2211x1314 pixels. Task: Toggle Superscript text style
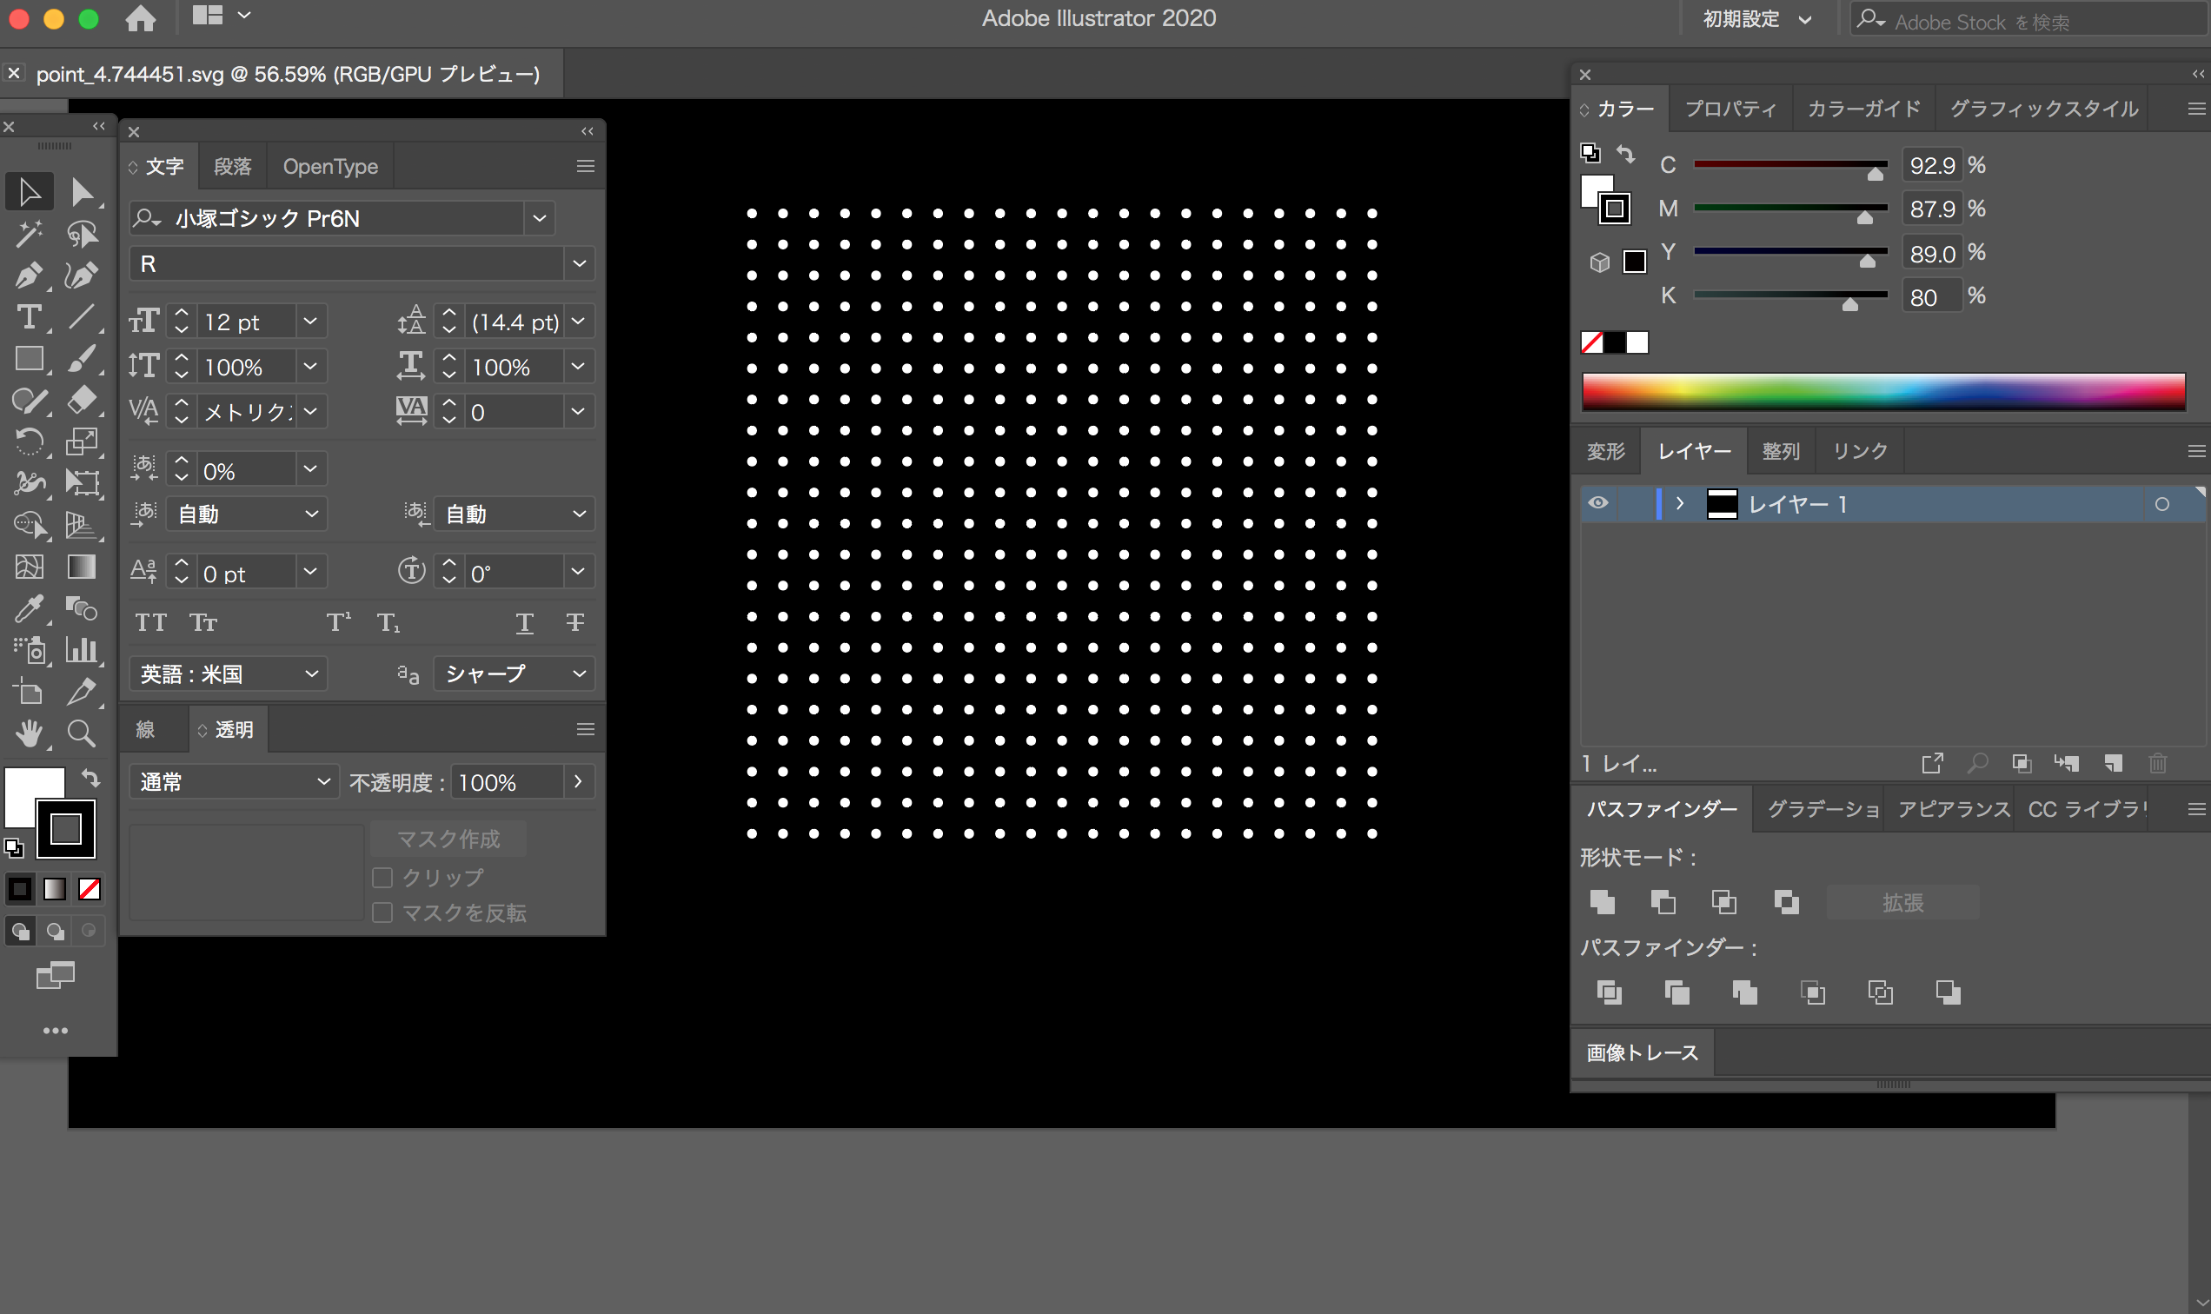click(x=338, y=622)
